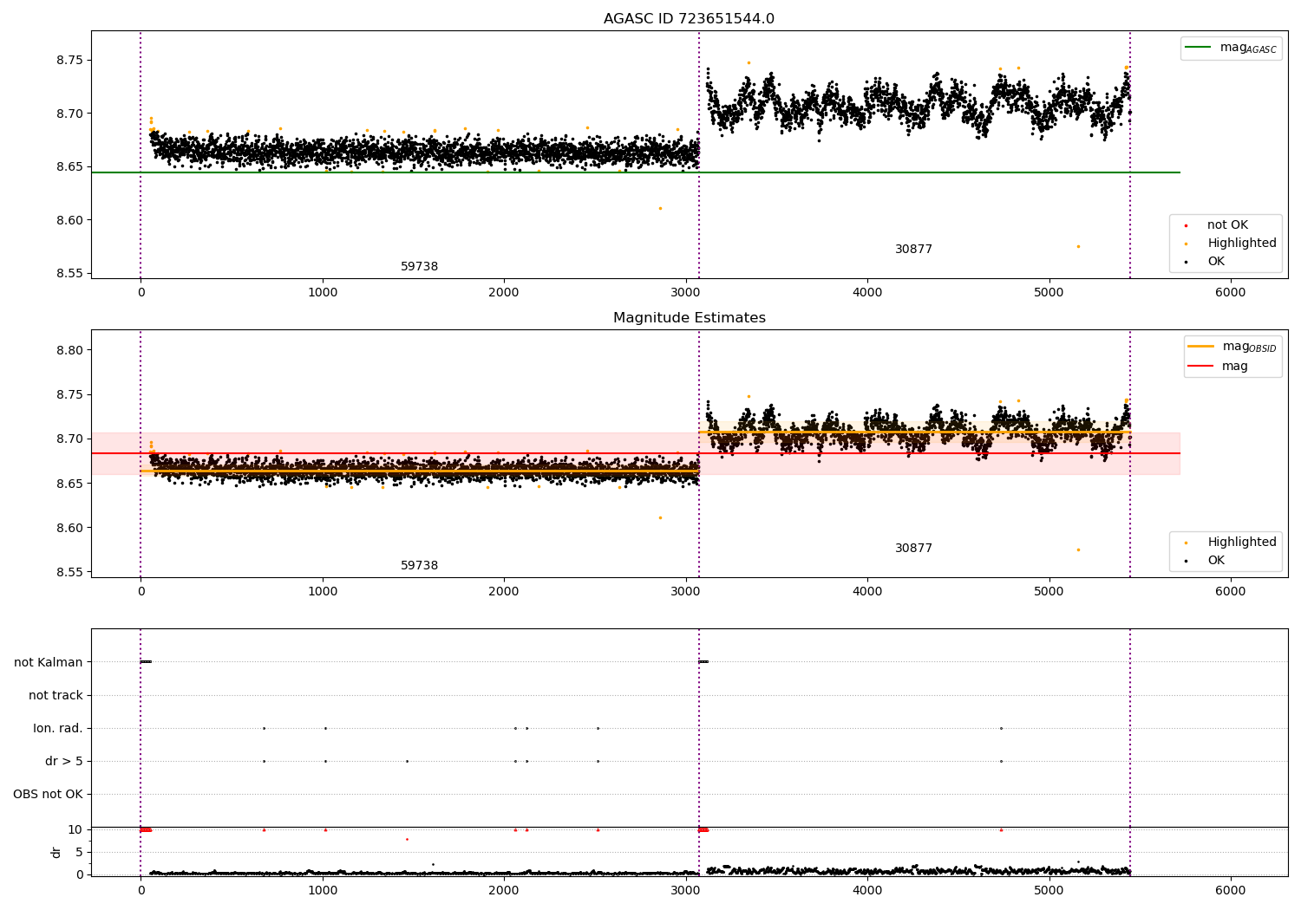Click the orange line sample in the mag OBSID legend
The height and width of the screenshot is (910, 1301).
1200,347
